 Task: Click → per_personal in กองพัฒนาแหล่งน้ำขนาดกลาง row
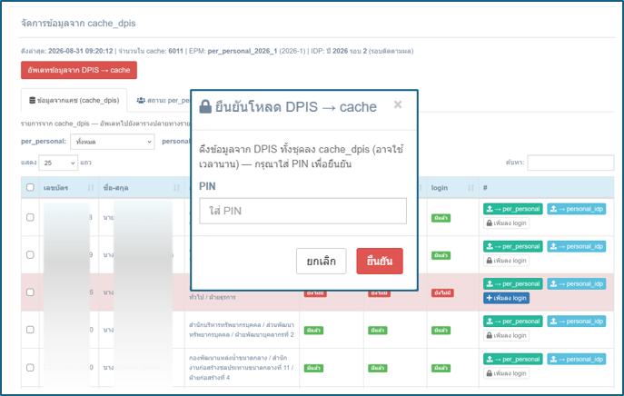click(x=513, y=359)
